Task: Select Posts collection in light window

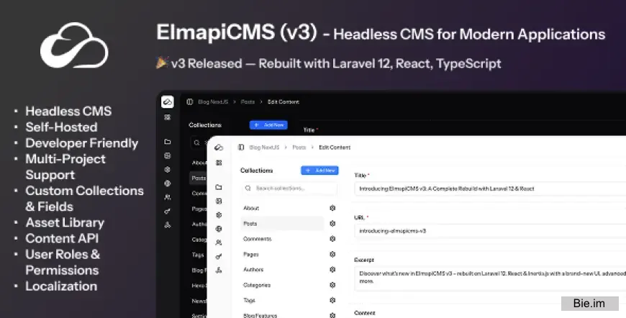Action: [282, 224]
